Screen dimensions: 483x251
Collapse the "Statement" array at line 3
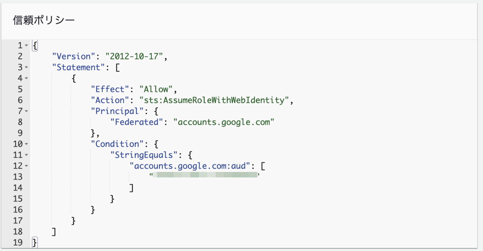tap(26, 67)
